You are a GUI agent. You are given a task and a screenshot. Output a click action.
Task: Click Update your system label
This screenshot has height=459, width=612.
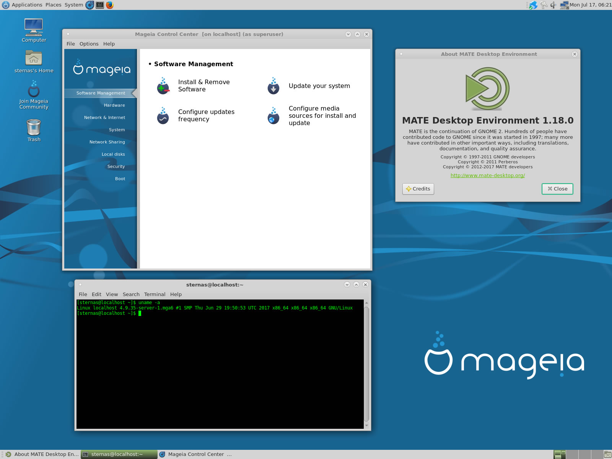tap(319, 86)
